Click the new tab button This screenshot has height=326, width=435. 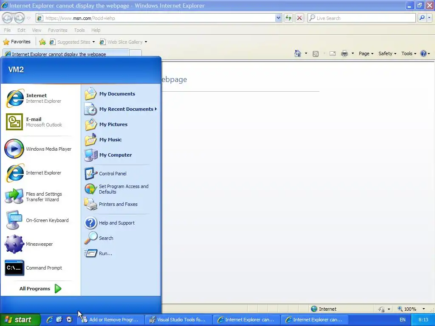(136, 53)
